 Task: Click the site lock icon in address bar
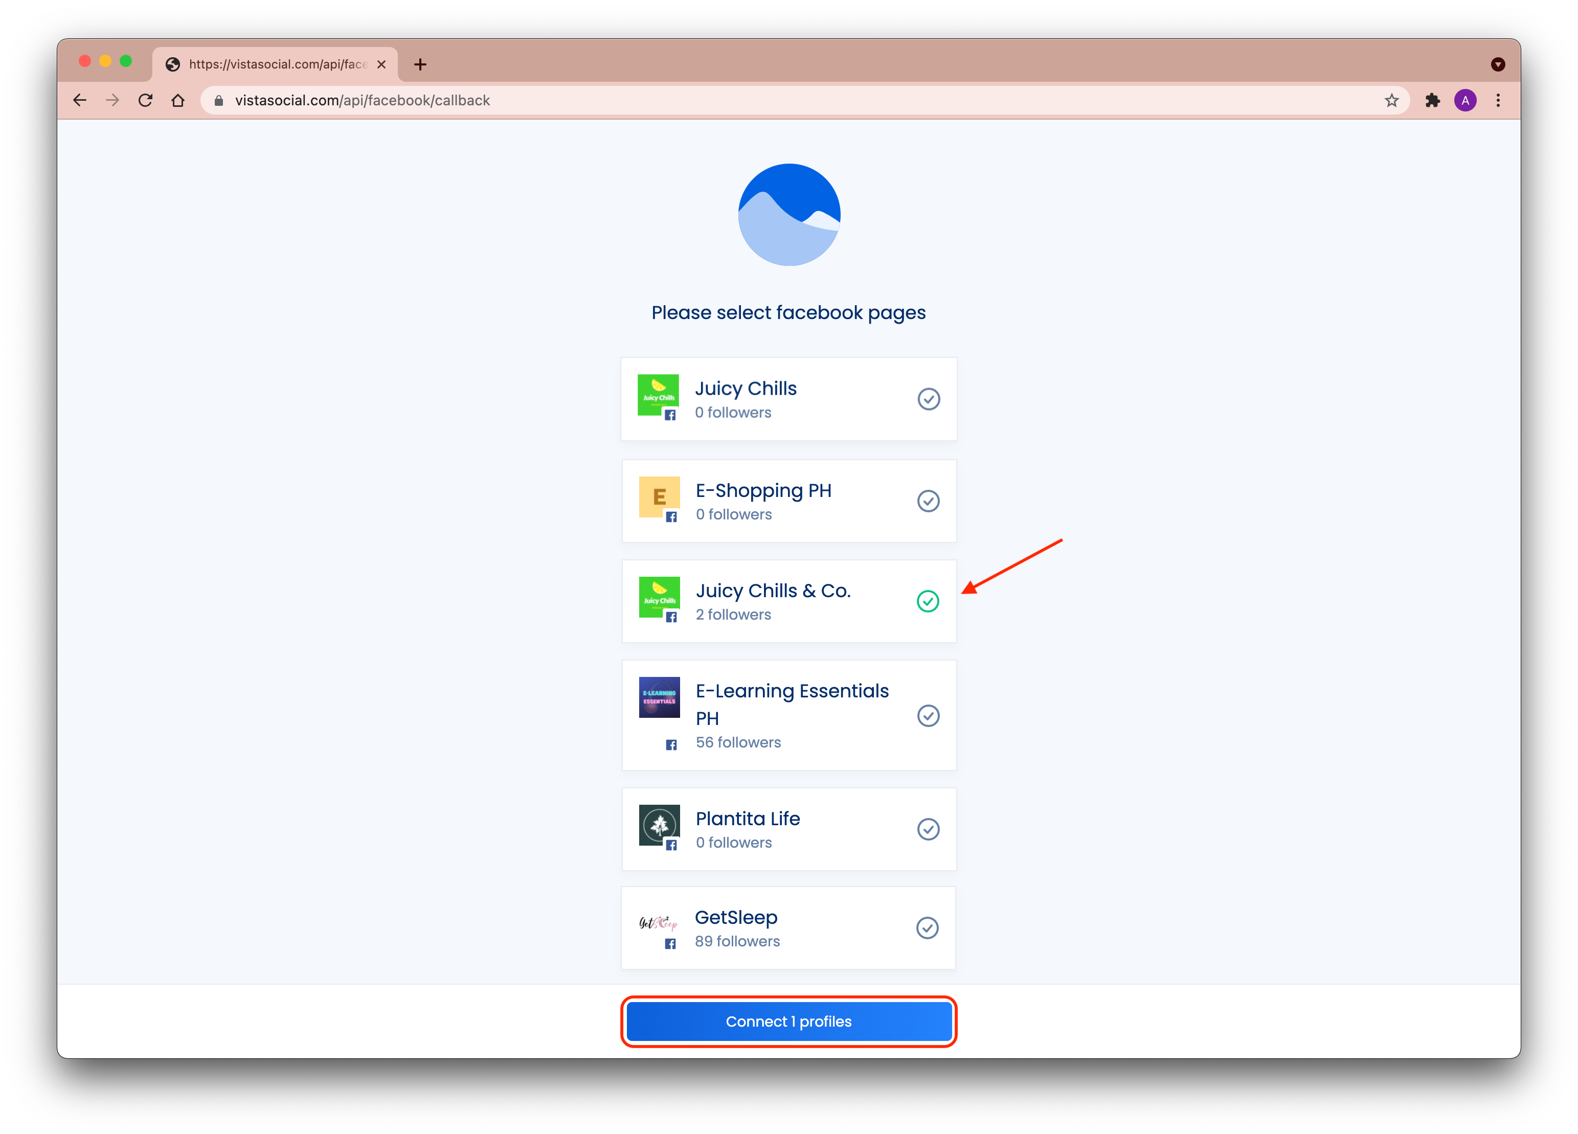(x=218, y=100)
